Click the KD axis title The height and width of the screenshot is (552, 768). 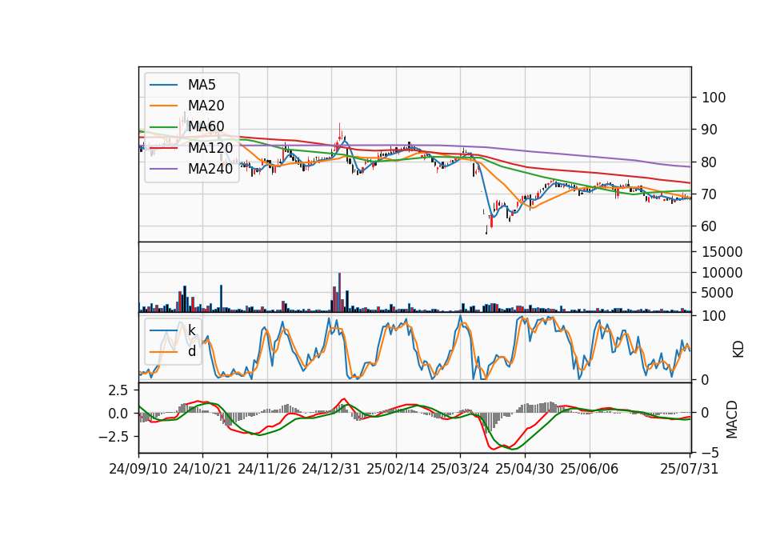tap(738, 349)
